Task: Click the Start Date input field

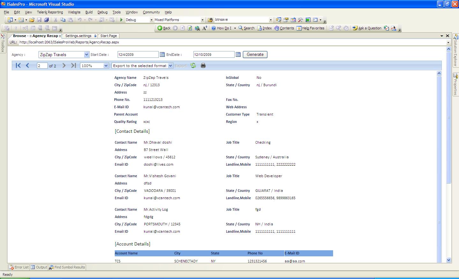Action: coord(138,55)
